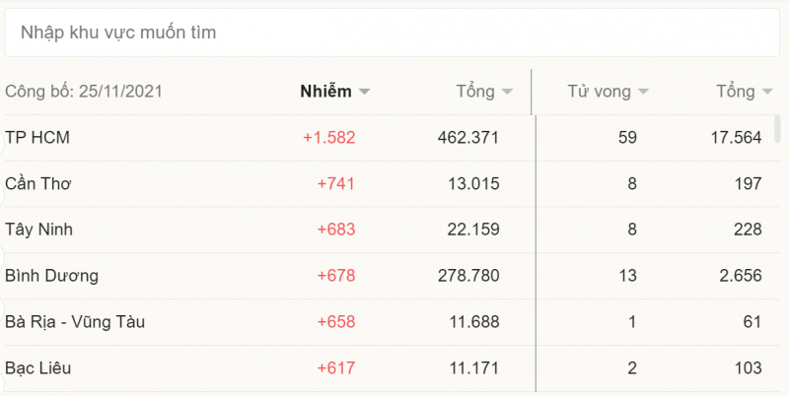The image size is (789, 396).
Task: Sort by Nhiễm column arrow
Action: [x=365, y=93]
